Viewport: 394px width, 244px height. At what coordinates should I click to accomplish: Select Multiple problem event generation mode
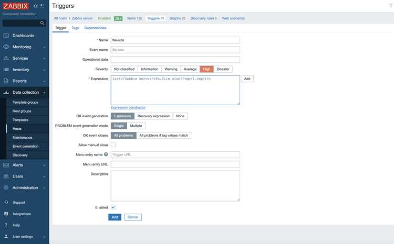pyautogui.click(x=136, y=126)
